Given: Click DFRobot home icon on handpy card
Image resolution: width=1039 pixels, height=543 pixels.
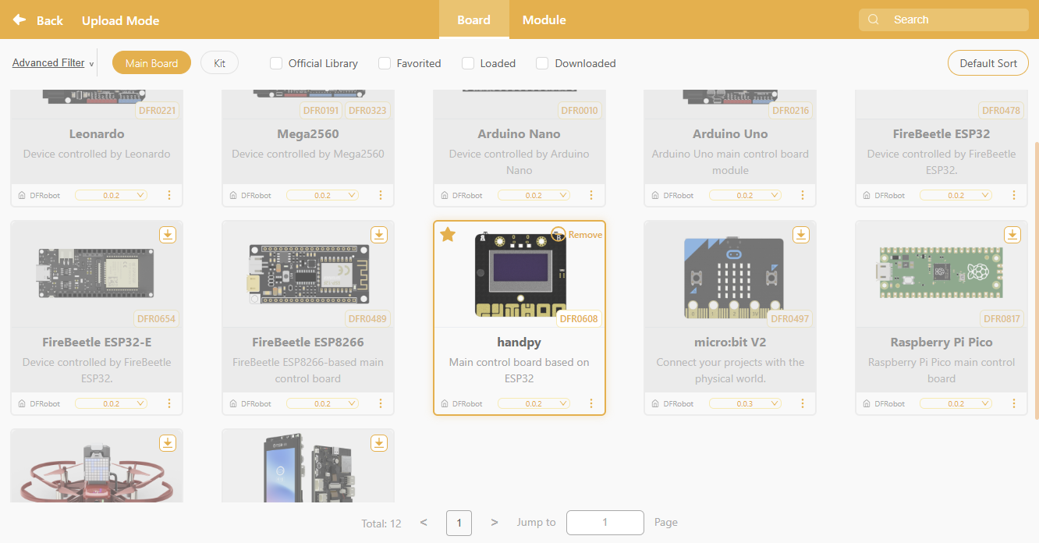Looking at the screenshot, I should point(445,404).
